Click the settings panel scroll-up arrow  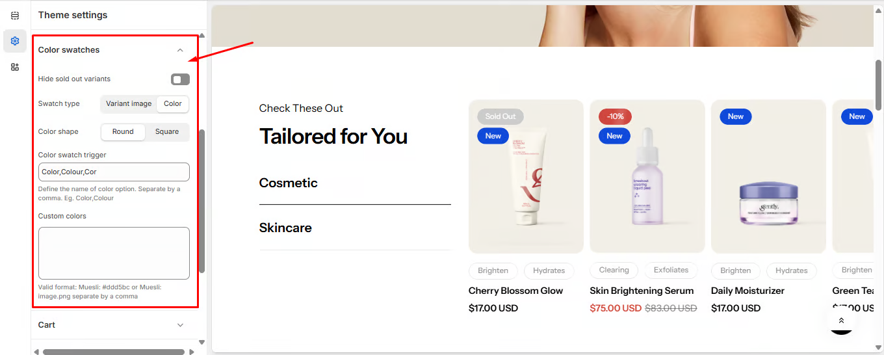click(x=201, y=36)
